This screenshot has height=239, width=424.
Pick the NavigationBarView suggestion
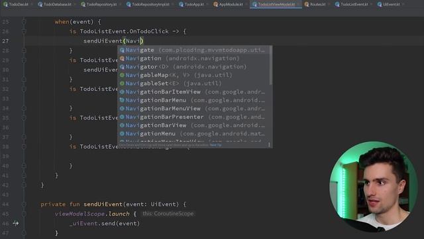(x=193, y=125)
